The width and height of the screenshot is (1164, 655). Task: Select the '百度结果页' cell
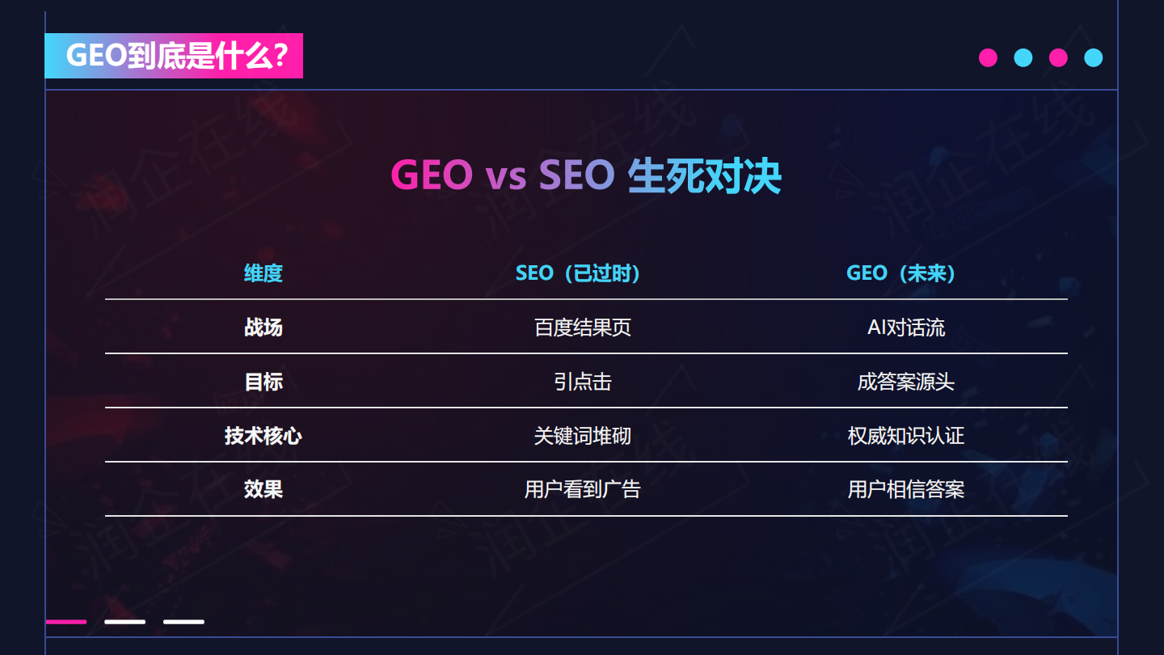[x=582, y=327]
